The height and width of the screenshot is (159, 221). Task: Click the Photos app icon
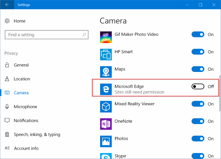(106, 141)
